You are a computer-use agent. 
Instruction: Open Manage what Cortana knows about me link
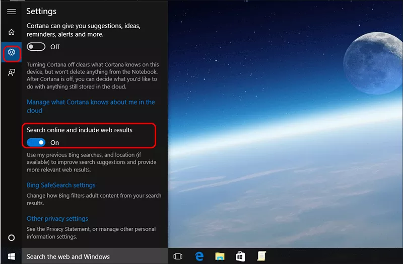(x=91, y=106)
